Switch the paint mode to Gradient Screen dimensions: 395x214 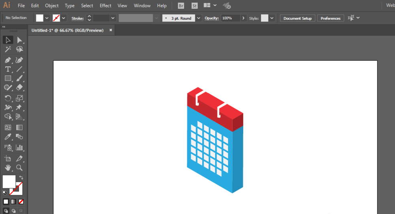click(13, 202)
